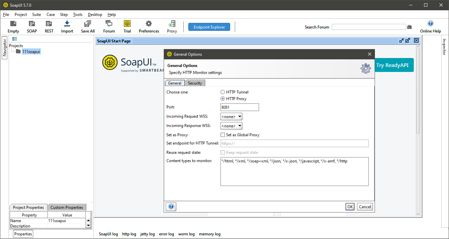
Task: Click the Start Page vertical scrollbar
Action: (x=418, y=91)
